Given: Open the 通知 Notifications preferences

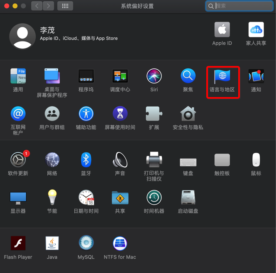Looking at the screenshot, I should click(x=256, y=76).
